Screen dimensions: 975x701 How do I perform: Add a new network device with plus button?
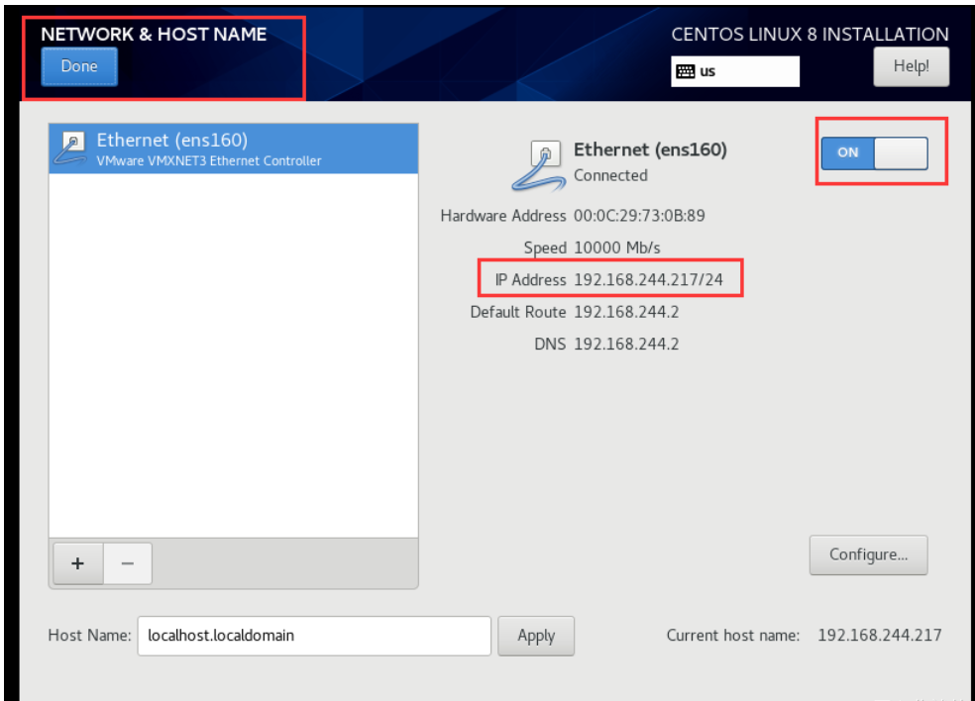coord(76,563)
